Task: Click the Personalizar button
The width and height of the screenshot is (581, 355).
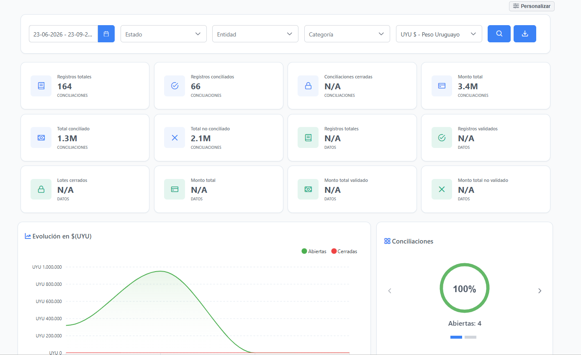Action: click(x=532, y=6)
